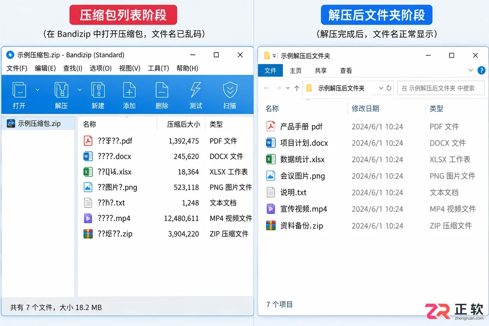Select size value 1,392,475
The image size is (489, 326).
(184, 141)
